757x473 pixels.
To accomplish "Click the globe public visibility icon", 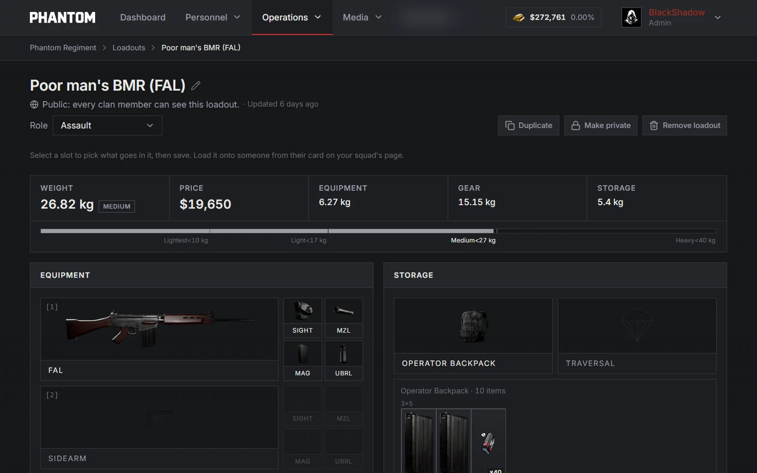I will (34, 105).
